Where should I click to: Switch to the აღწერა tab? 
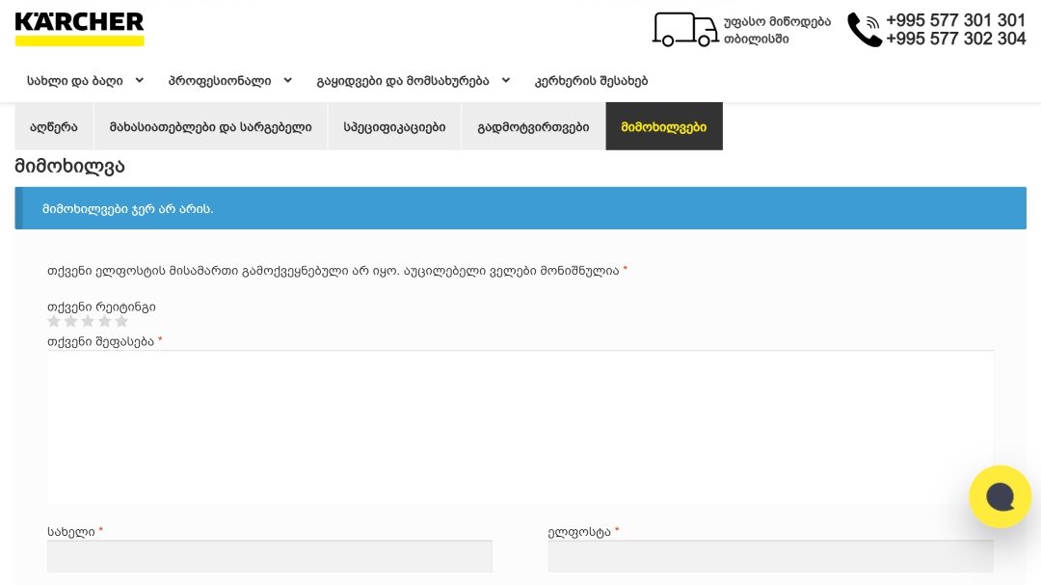[x=54, y=127]
